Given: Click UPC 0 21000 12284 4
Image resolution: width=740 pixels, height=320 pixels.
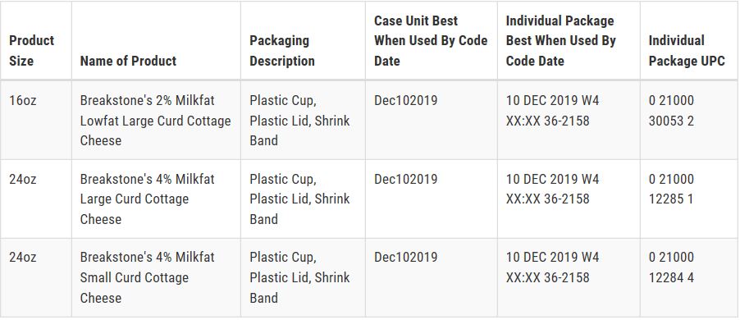Looking at the screenshot, I should click(x=672, y=267).
